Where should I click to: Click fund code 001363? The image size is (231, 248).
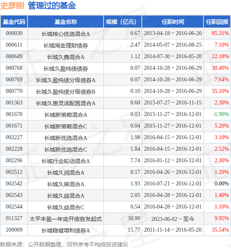click(14, 102)
